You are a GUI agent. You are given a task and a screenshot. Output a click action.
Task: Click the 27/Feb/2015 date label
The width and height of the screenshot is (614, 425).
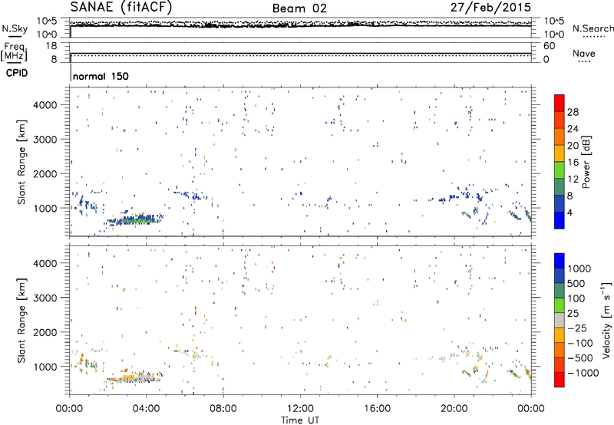point(490,8)
